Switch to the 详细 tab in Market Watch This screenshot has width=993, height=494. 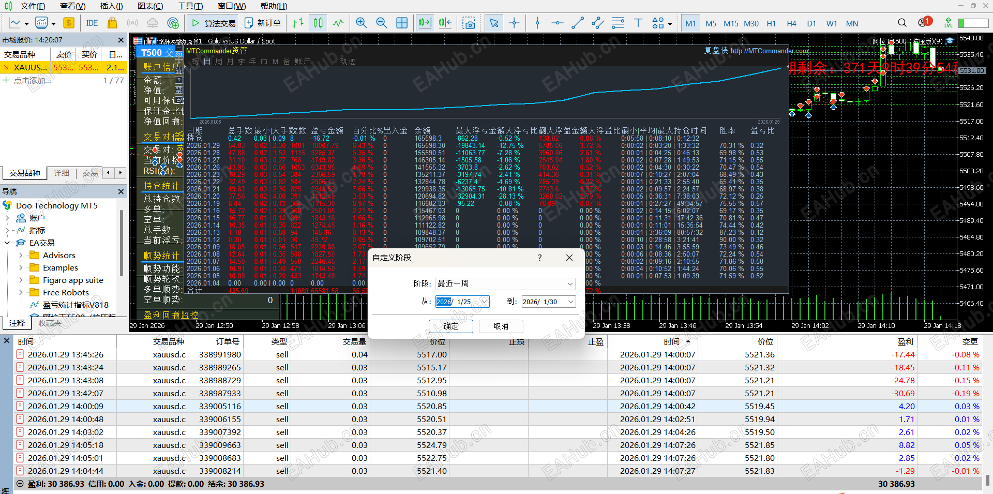[x=62, y=173]
